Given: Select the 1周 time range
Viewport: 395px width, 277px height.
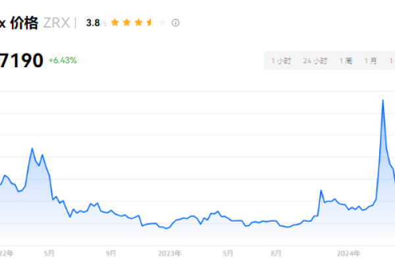Looking at the screenshot, I should point(346,61).
